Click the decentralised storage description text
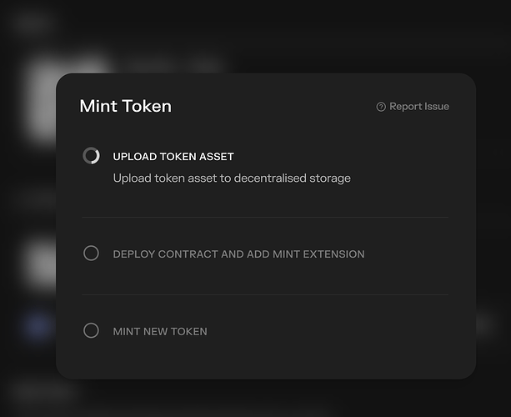This screenshot has height=417, width=511. tap(232, 178)
